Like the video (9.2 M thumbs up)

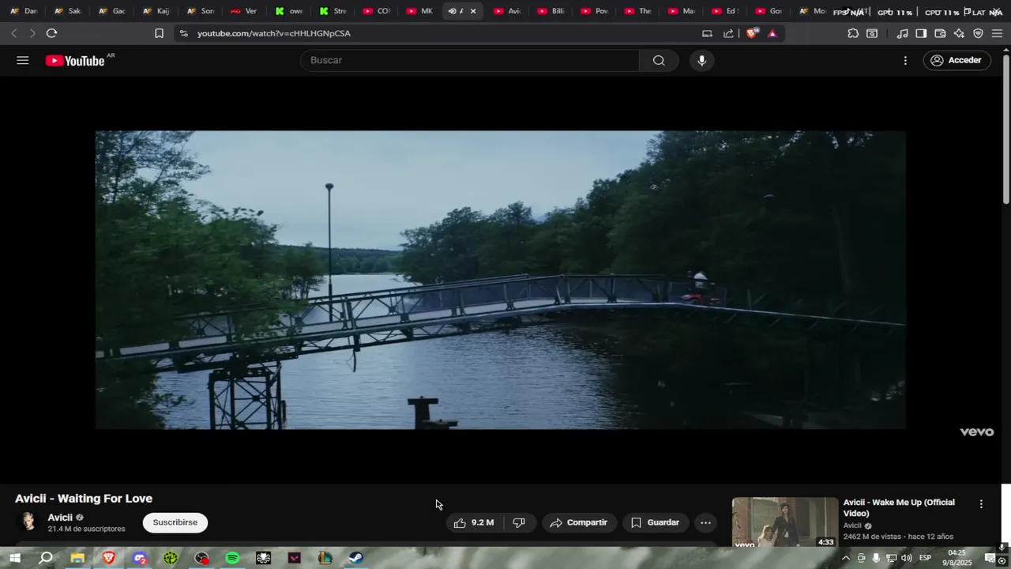474,522
